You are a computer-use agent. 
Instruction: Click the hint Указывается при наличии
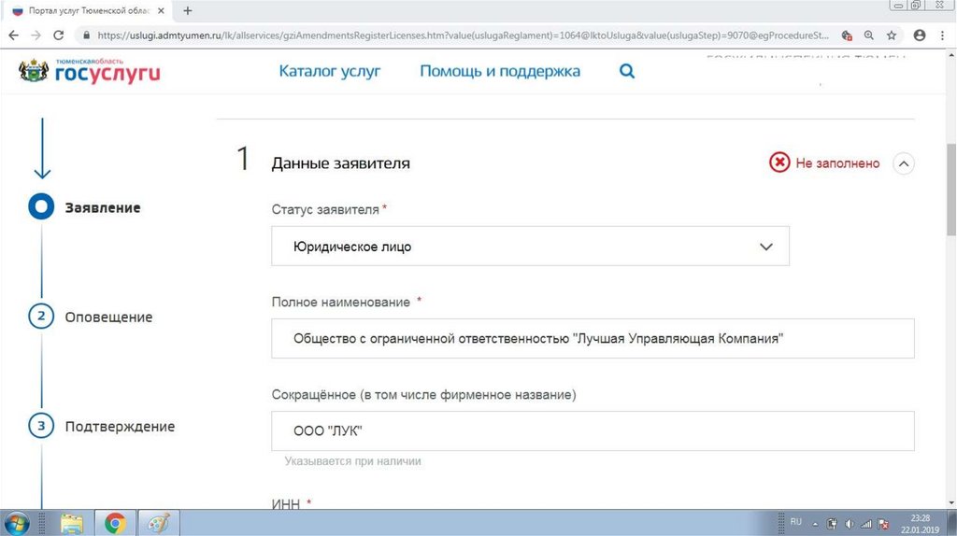coord(352,461)
